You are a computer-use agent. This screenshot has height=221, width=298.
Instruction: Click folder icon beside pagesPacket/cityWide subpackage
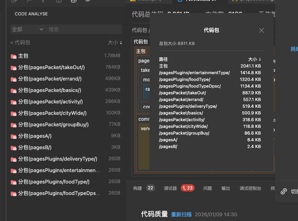click(x=13, y=113)
